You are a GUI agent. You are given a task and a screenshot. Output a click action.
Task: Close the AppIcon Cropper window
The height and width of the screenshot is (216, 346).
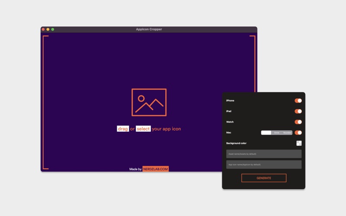[x=43, y=29]
